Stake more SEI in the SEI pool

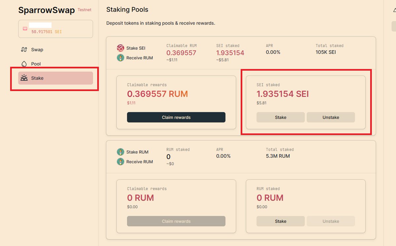tap(280, 117)
